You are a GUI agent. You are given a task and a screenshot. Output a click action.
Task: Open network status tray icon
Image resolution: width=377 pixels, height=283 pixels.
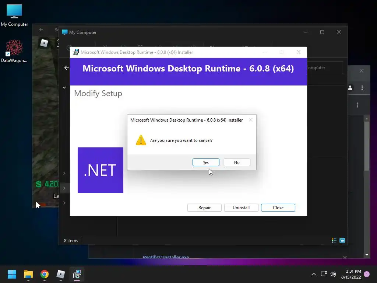pos(324,274)
